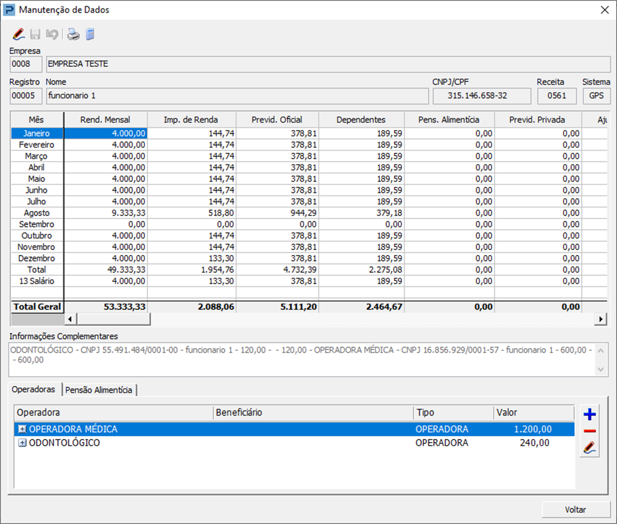Screen dimensions: 617x524
Task: Remove operadora using the red minus icon
Action: [x=589, y=431]
